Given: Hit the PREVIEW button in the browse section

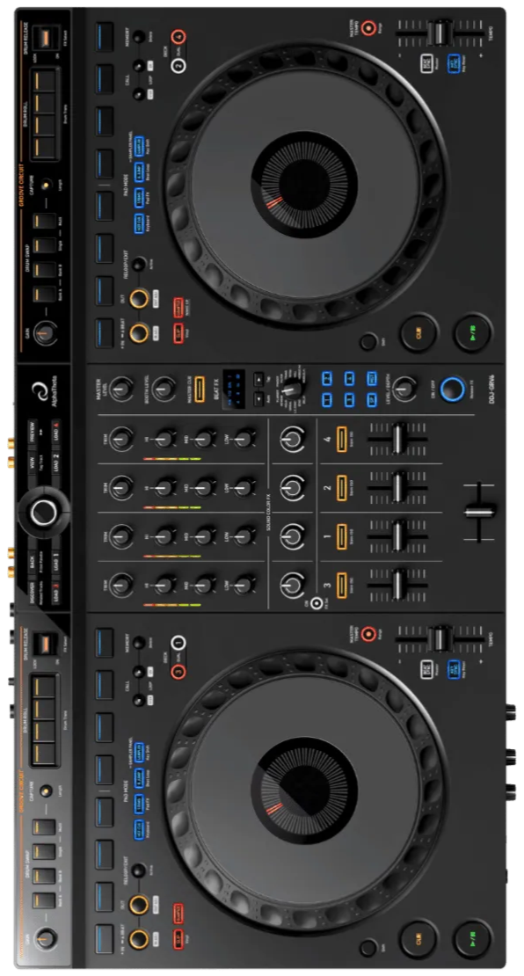Looking at the screenshot, I should tap(33, 432).
